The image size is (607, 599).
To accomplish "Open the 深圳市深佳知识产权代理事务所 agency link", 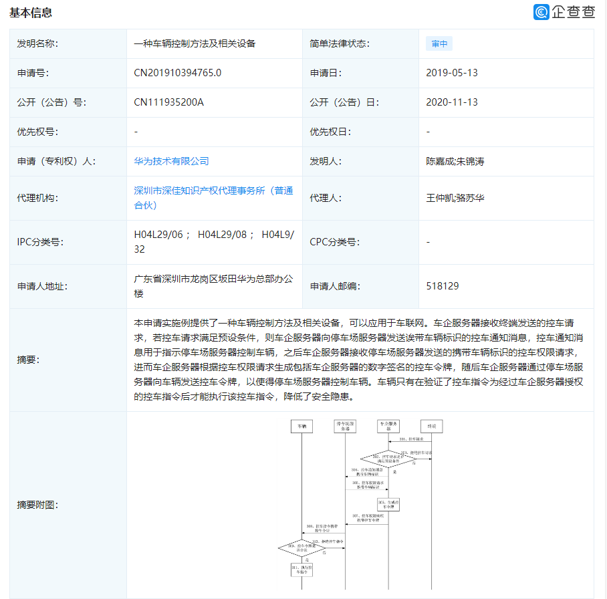I will [213, 190].
